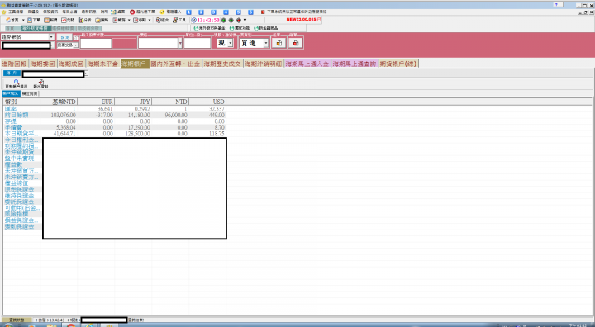595x327 pixels.
Task: Select blue numbered page button 3
Action: coord(214,12)
